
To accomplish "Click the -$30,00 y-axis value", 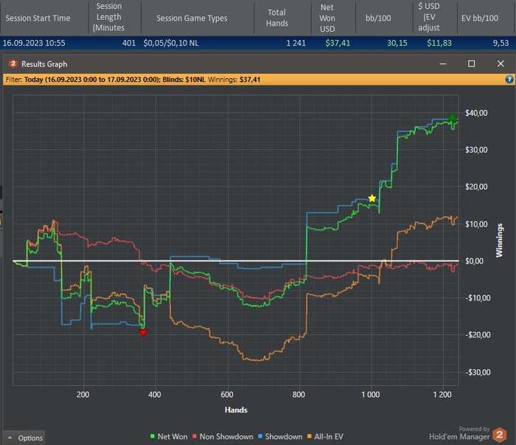I will pos(478,372).
